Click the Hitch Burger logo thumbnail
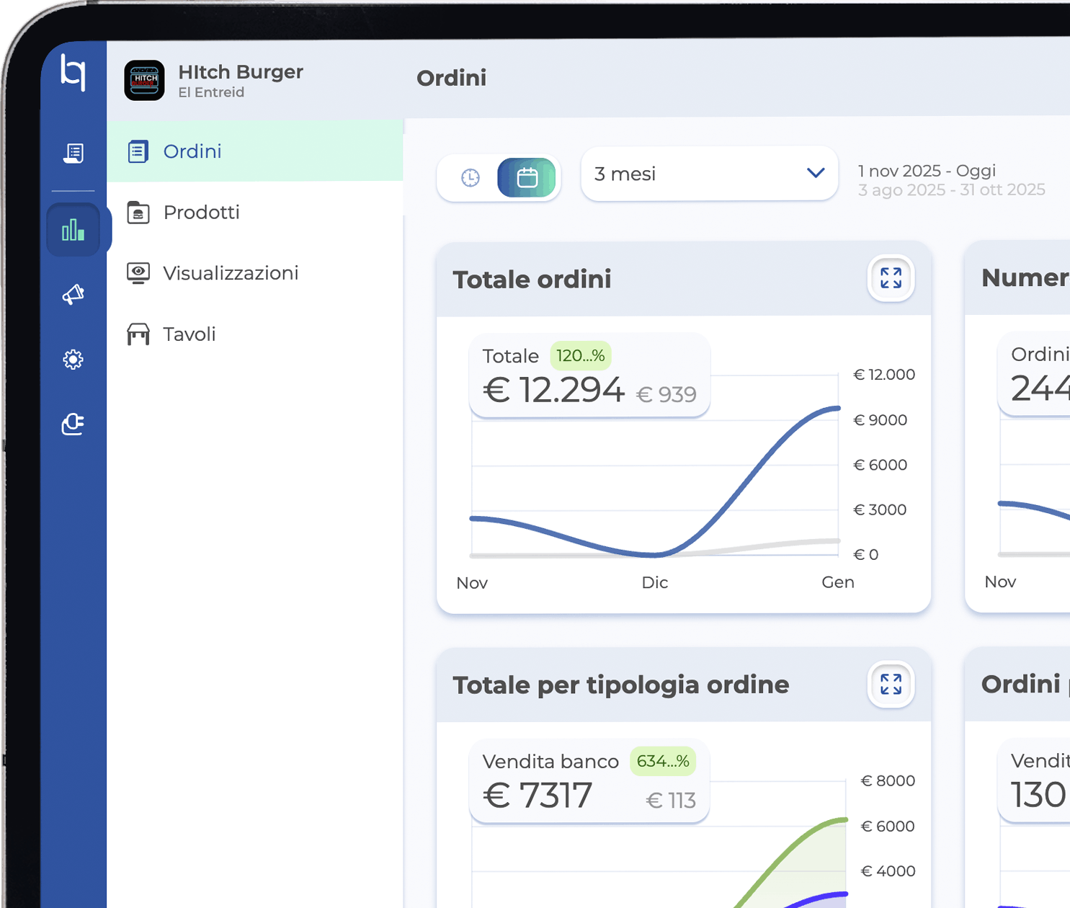This screenshot has width=1070, height=908. (x=144, y=80)
